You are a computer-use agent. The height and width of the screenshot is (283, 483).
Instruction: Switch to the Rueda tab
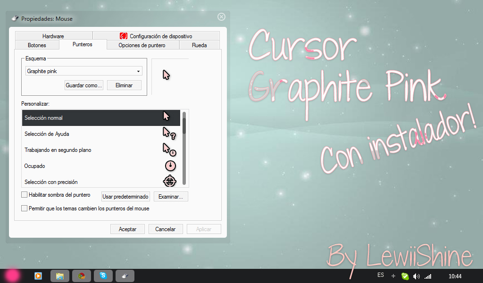(x=200, y=45)
